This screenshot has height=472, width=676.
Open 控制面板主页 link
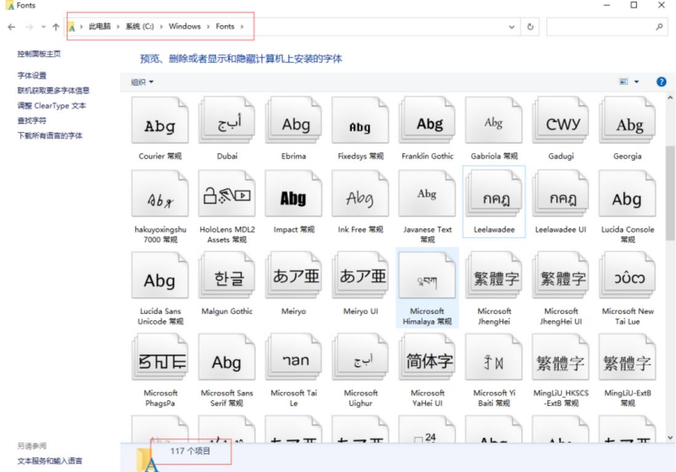[x=39, y=54]
